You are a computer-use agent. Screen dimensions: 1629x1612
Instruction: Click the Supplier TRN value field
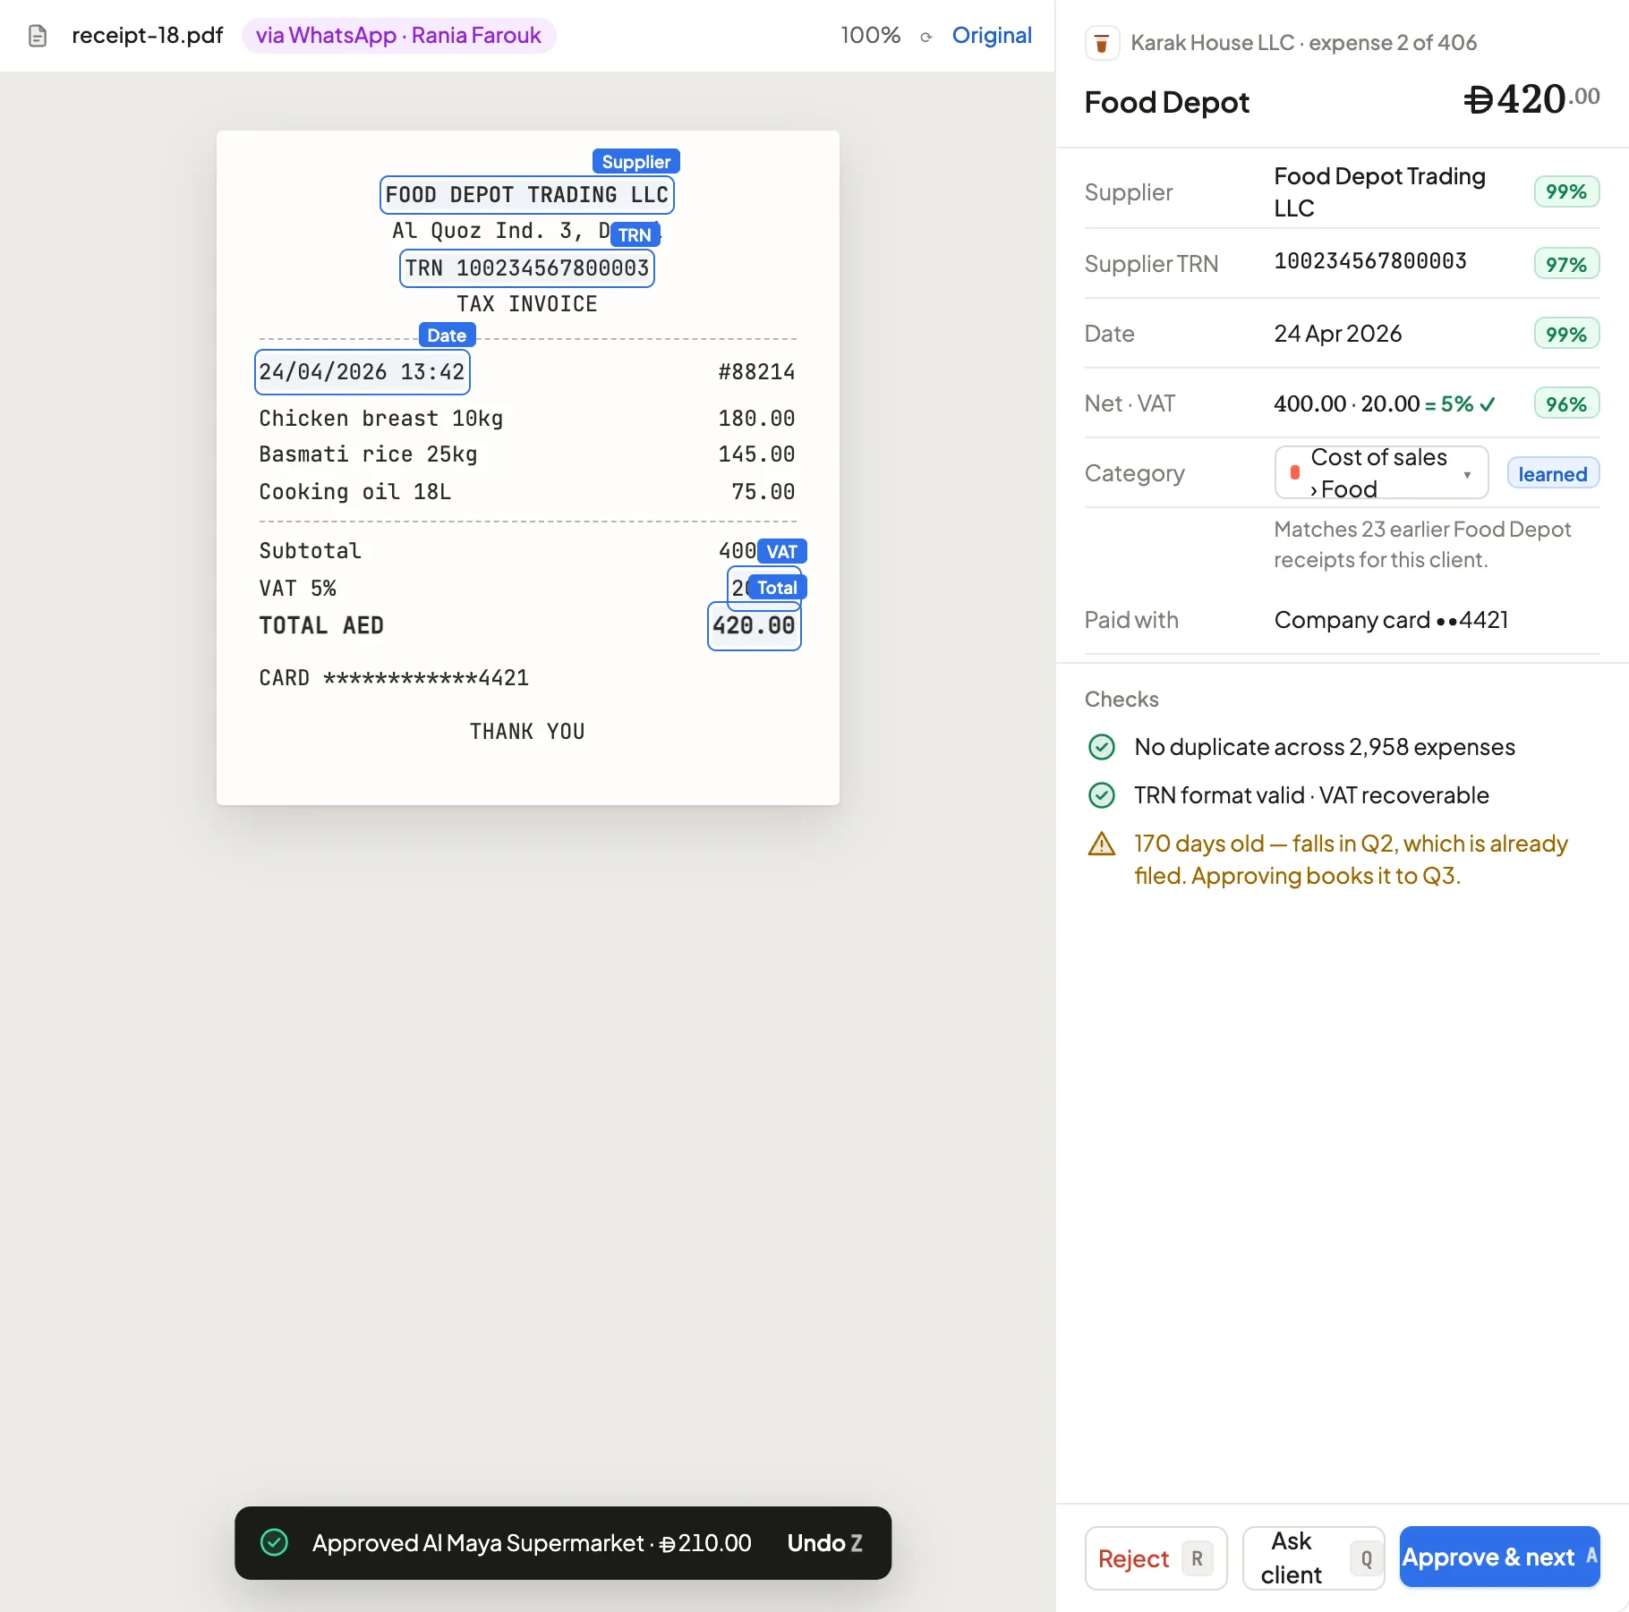point(1370,262)
